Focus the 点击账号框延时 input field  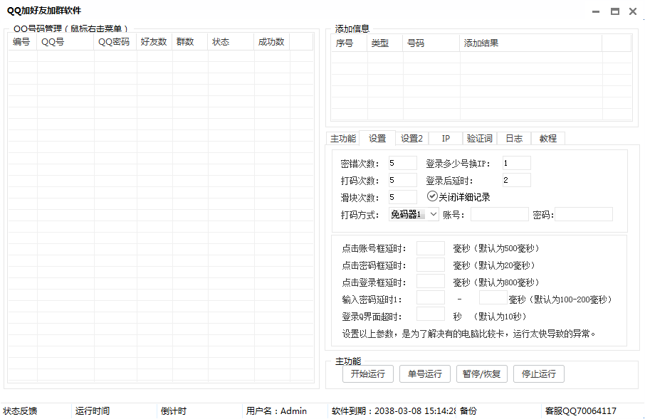tap(431, 248)
